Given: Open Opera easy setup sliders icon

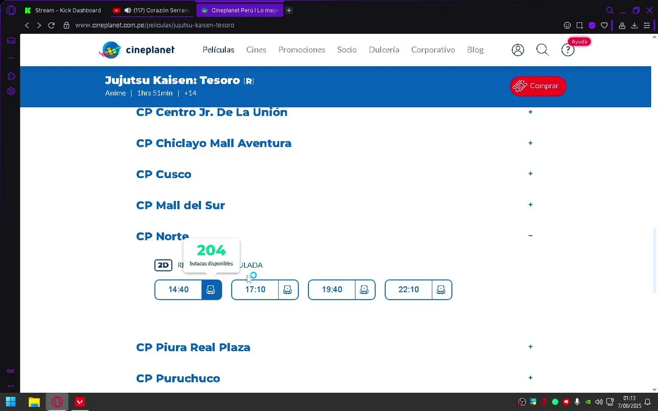Looking at the screenshot, I should pos(647,25).
